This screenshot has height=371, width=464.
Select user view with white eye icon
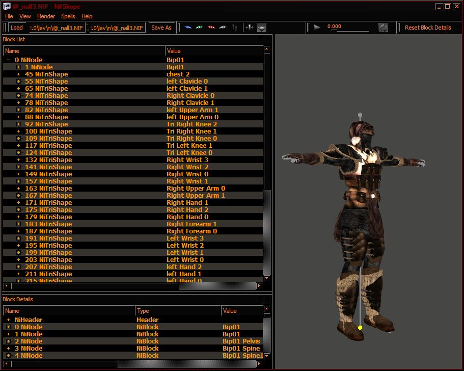(223, 28)
